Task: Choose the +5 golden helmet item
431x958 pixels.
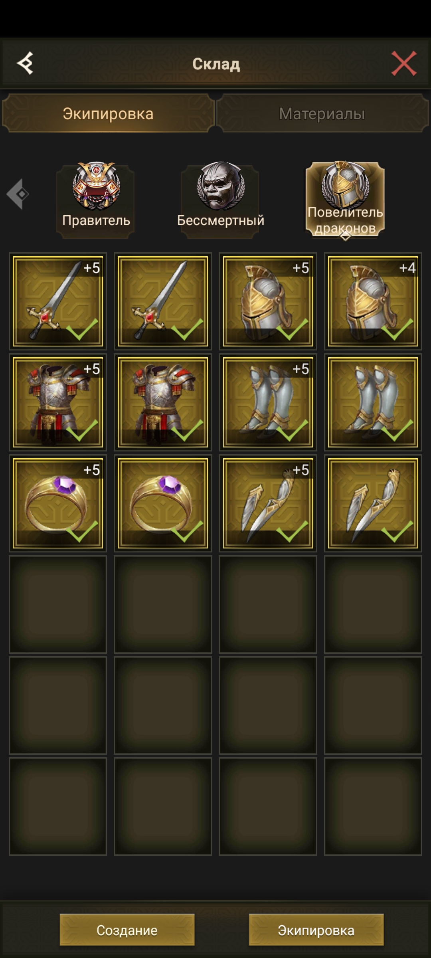Action: 268,301
